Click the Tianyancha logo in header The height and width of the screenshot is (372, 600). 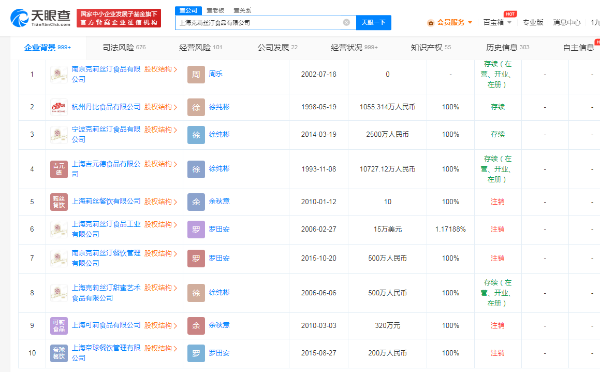click(40, 18)
